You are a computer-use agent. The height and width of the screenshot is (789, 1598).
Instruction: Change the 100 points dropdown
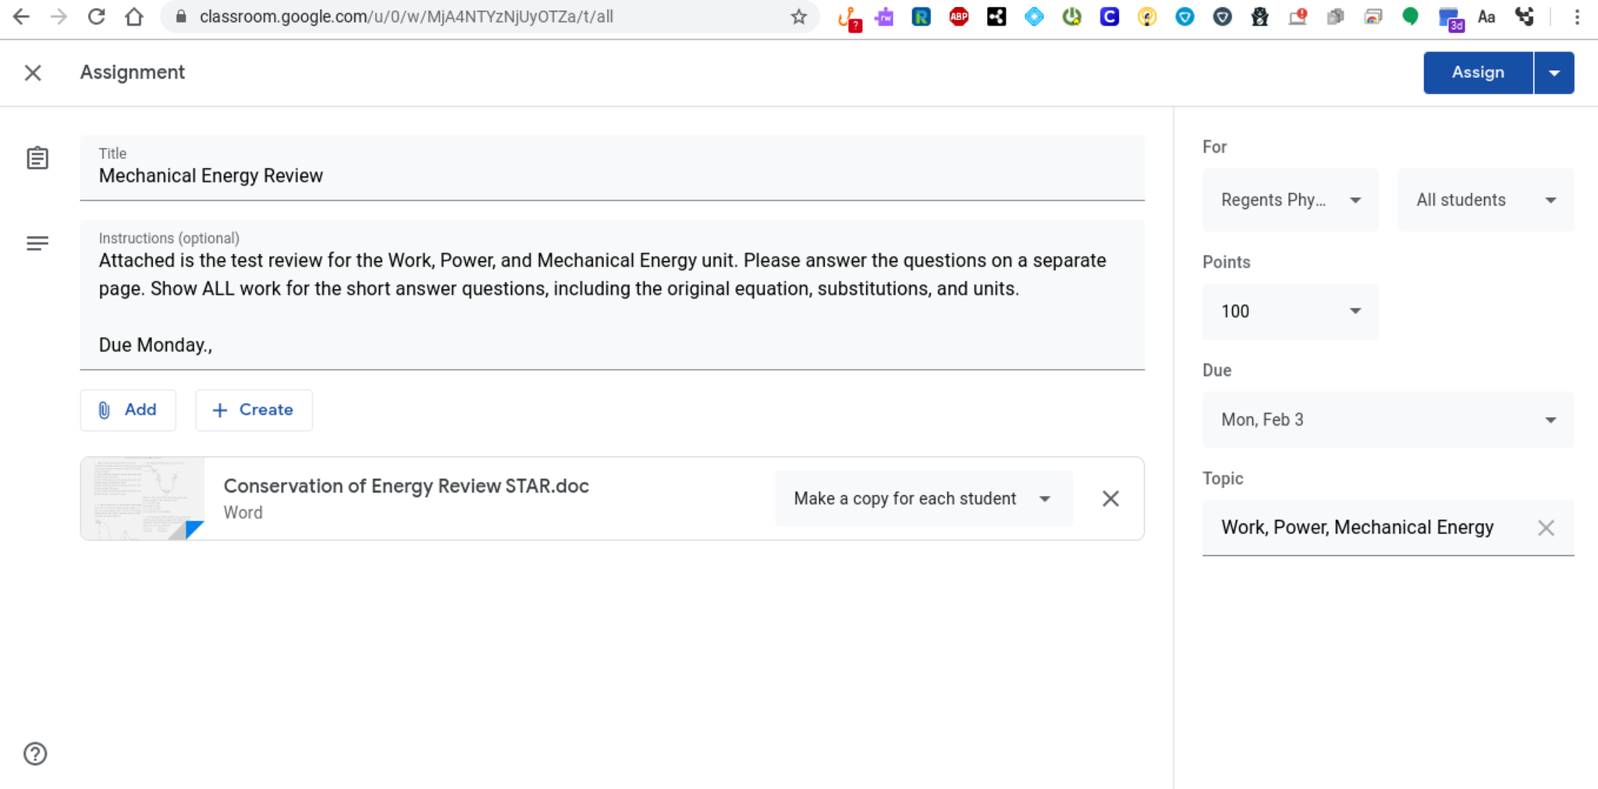click(x=1290, y=312)
